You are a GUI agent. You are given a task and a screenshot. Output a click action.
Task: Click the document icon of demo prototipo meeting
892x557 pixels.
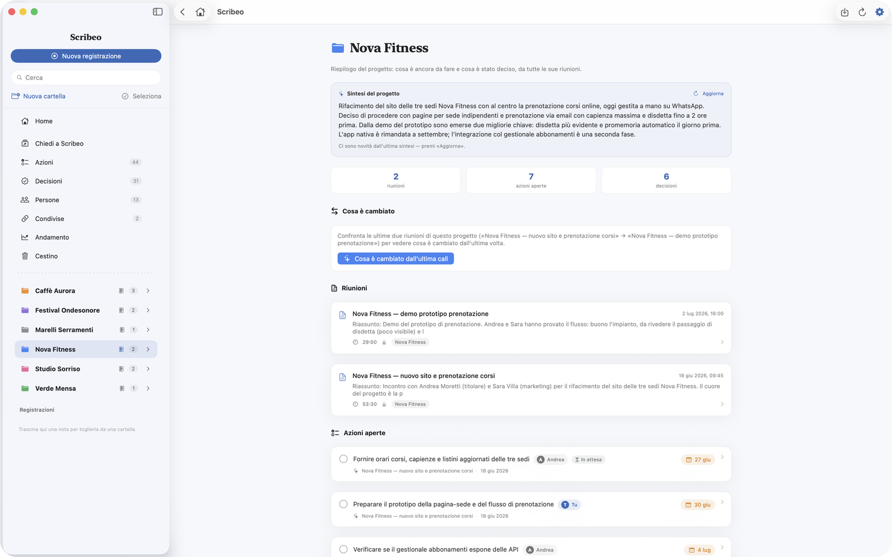coord(343,315)
